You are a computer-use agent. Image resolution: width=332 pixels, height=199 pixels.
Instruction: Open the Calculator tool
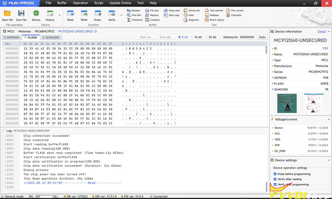click(x=234, y=15)
